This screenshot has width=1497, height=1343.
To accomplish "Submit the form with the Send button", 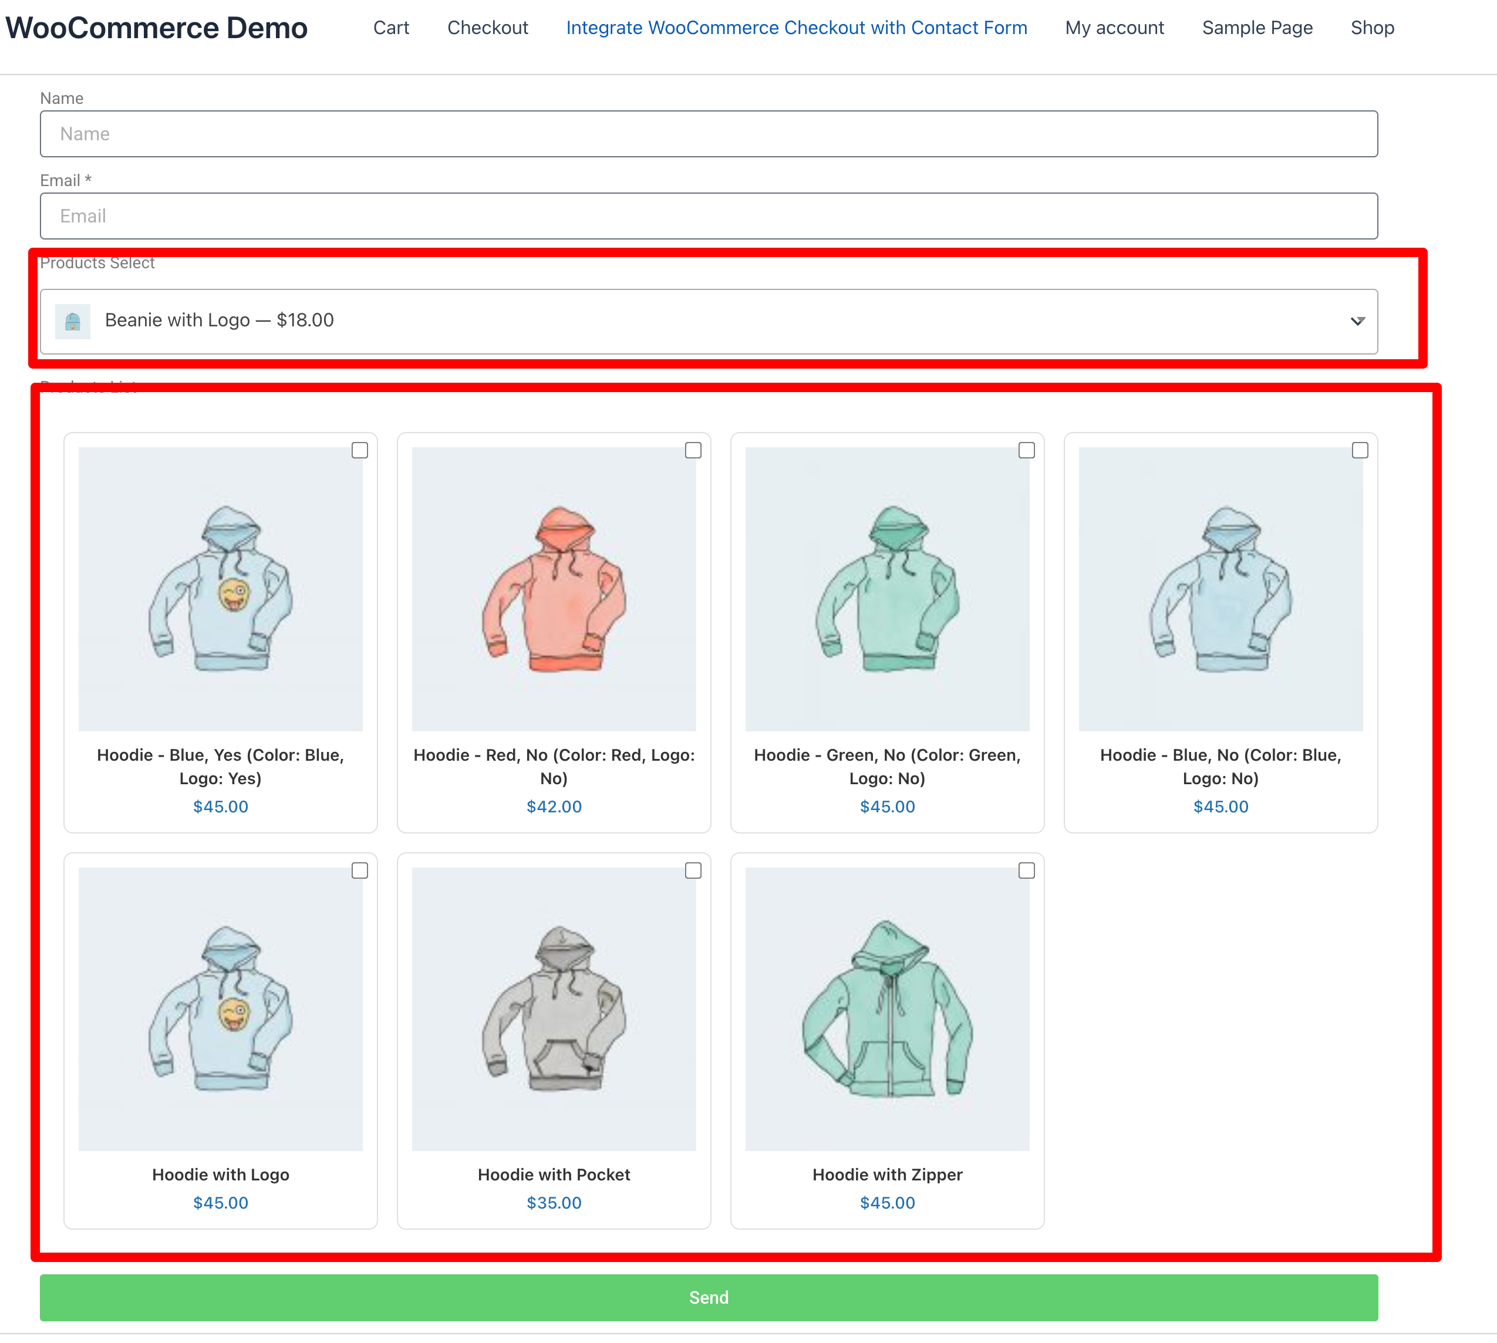I will 709,1298.
